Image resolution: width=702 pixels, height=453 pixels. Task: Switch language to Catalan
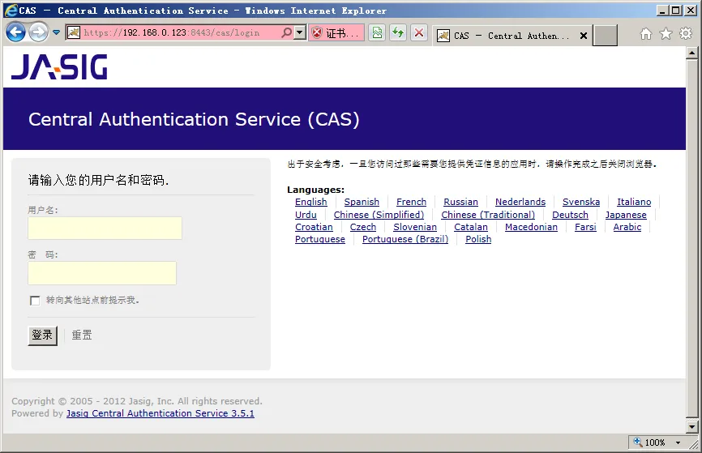471,227
